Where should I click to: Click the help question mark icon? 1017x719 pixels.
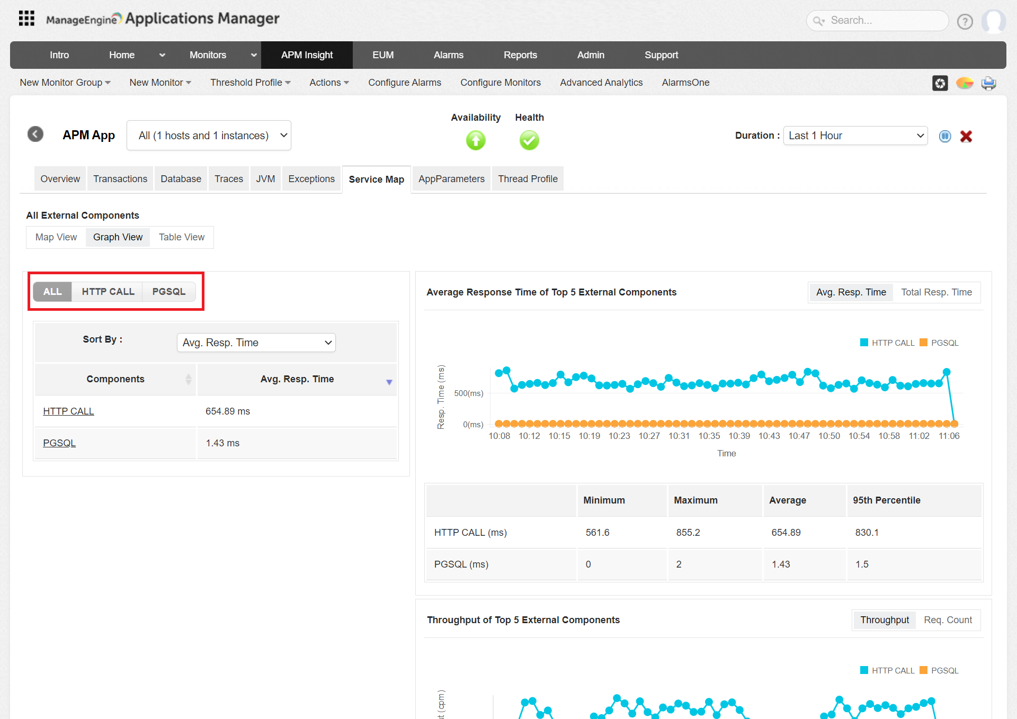(x=965, y=22)
